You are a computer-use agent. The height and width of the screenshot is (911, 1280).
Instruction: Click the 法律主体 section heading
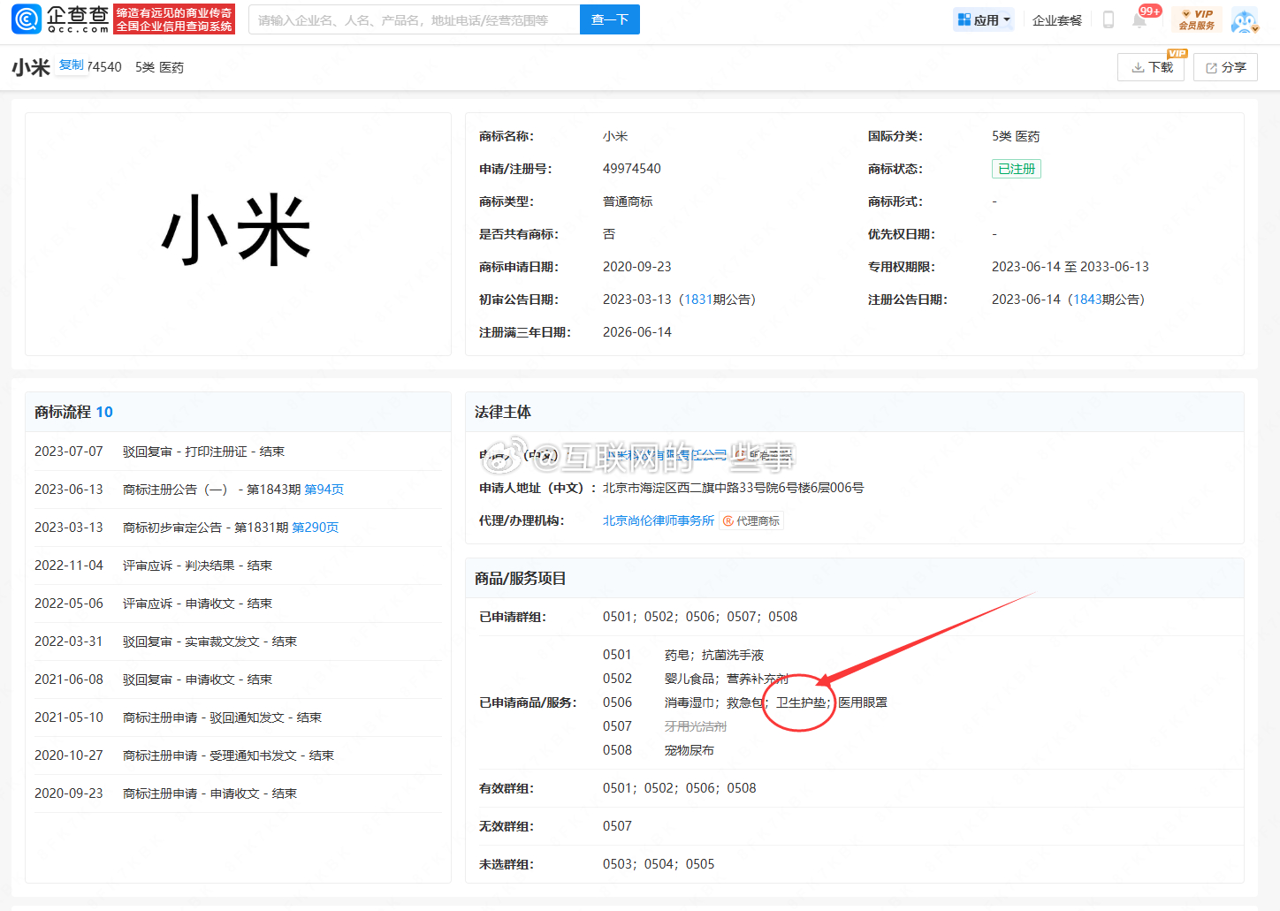click(503, 412)
